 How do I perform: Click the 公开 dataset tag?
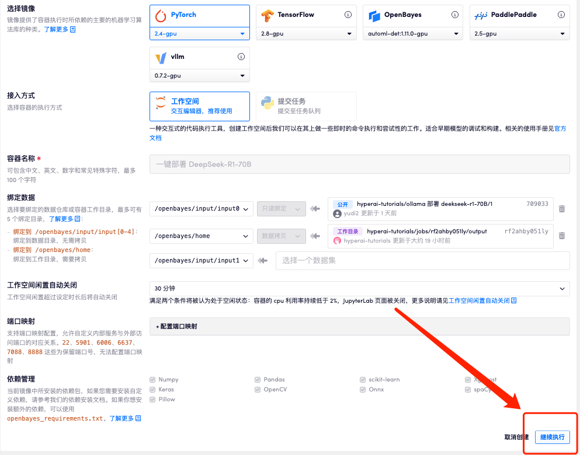coord(342,204)
